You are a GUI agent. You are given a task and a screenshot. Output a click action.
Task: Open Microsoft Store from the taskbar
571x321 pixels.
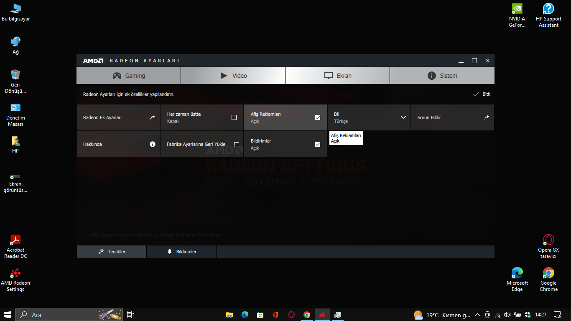[260, 315]
